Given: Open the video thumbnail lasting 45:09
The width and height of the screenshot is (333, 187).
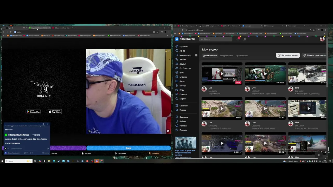Looking at the screenshot, I should (222, 108).
